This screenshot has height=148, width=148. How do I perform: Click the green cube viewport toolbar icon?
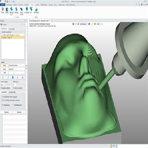[98, 24]
